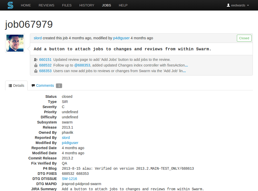Open the HELP menu item
The height and width of the screenshot is (191, 258).
(123, 5)
